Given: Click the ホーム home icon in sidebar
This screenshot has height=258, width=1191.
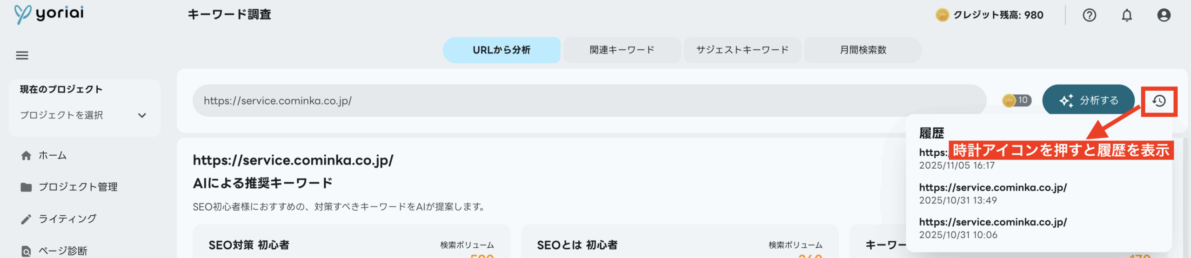Looking at the screenshot, I should [x=26, y=156].
